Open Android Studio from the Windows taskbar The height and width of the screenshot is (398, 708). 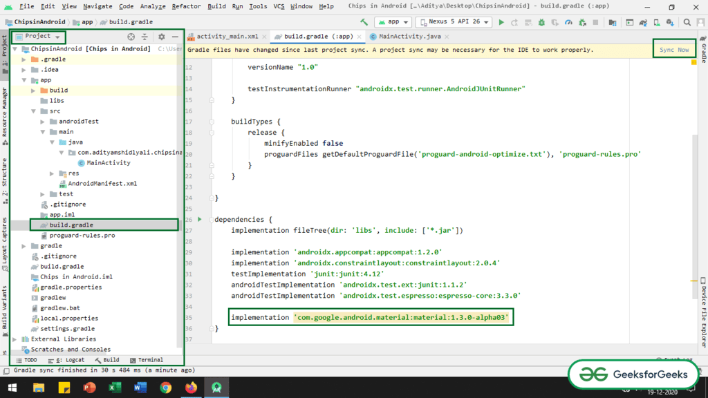pyautogui.click(x=216, y=388)
